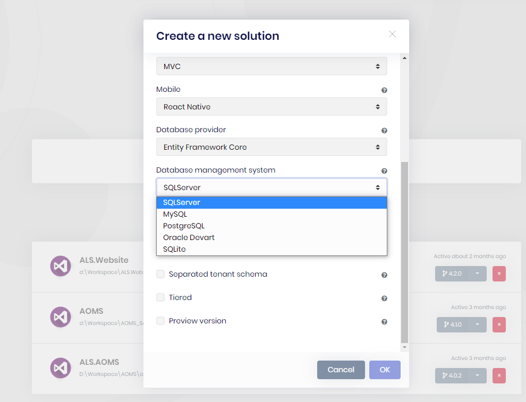Click help icon for Database management system
The height and width of the screenshot is (402, 526).
pos(384,171)
